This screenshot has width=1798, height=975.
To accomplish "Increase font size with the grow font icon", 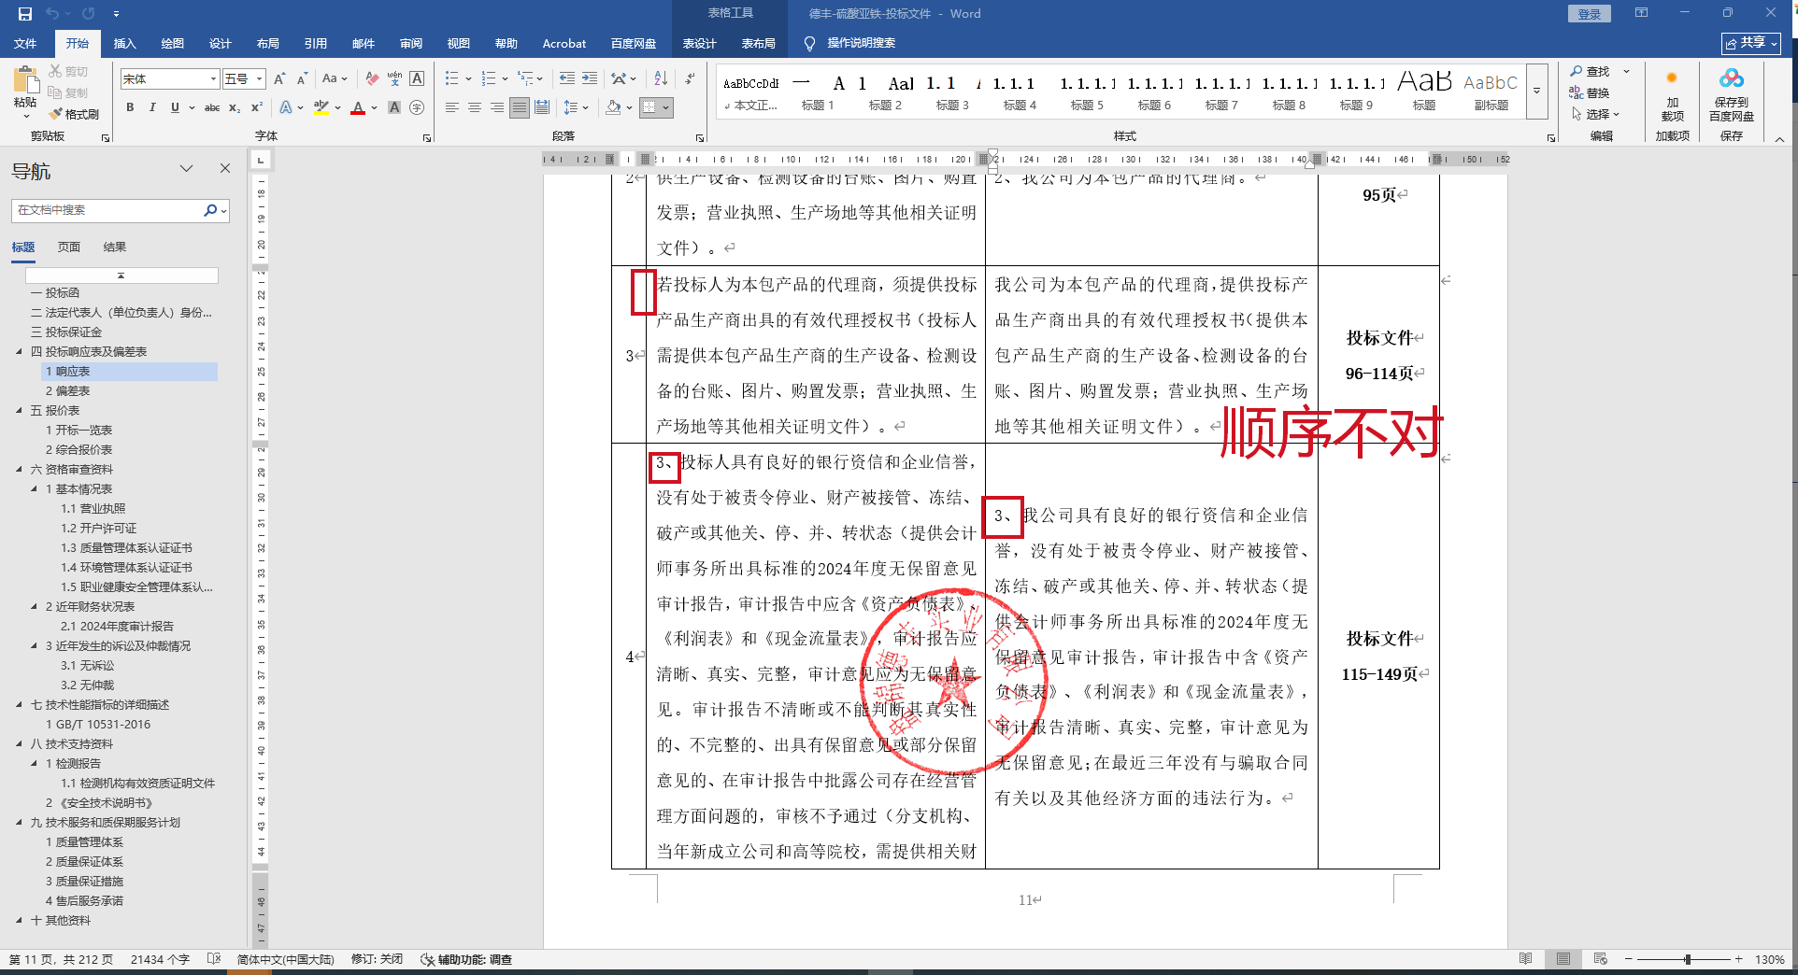I will [x=281, y=79].
